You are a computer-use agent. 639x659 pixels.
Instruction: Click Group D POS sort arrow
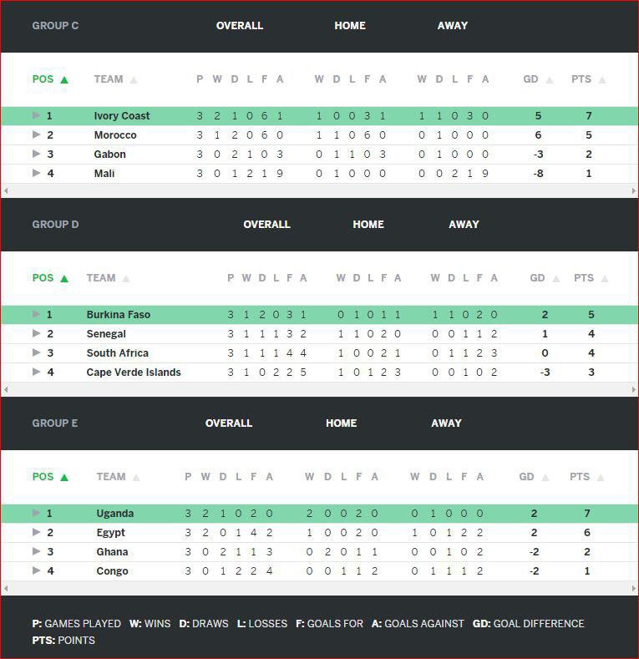click(64, 279)
